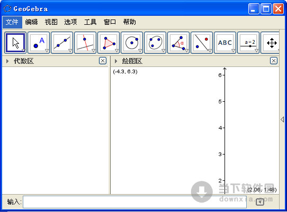Select the Reflect about line tool

coord(202,43)
